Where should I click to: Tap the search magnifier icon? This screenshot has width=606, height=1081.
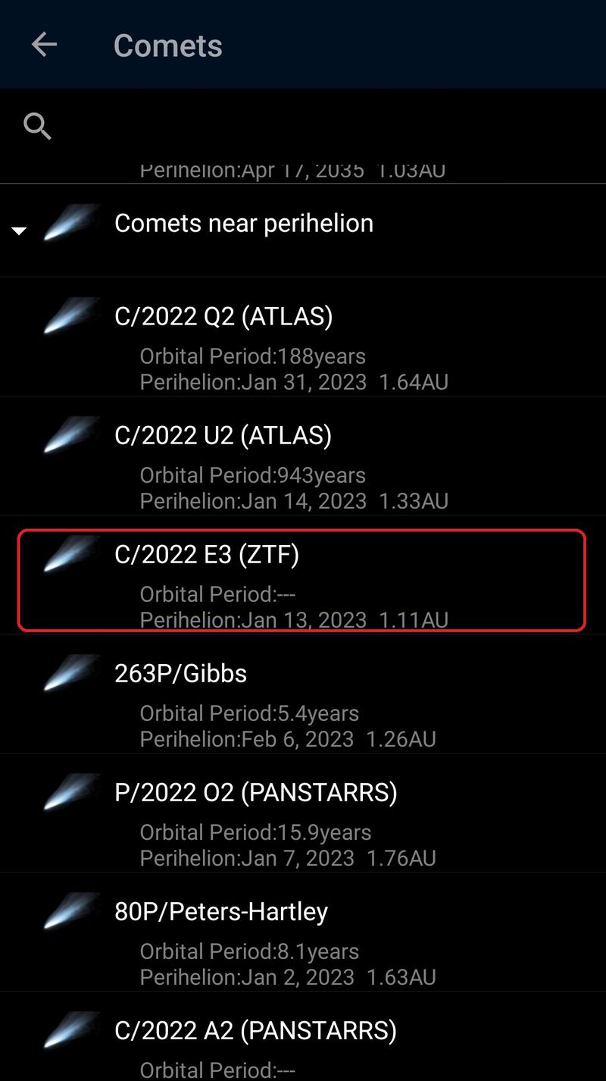tap(37, 126)
